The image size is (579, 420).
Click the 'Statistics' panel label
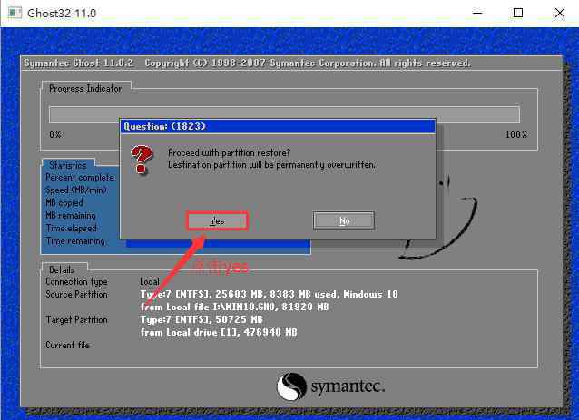click(x=67, y=165)
